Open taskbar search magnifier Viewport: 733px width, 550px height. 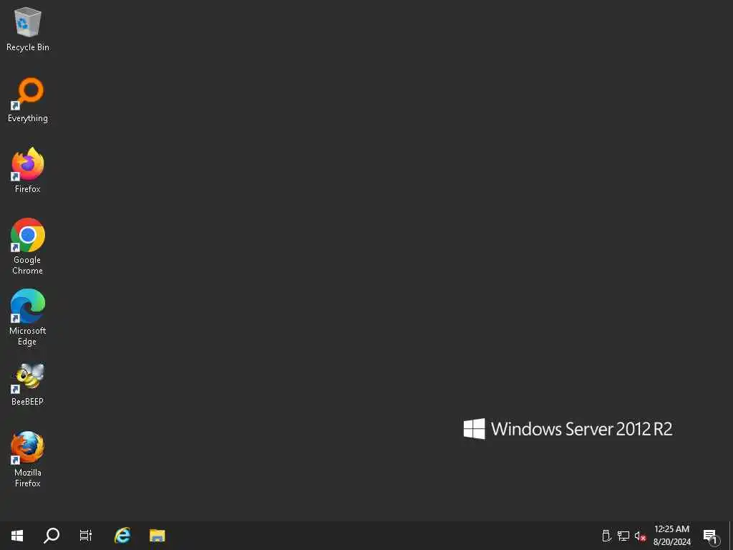tap(52, 536)
